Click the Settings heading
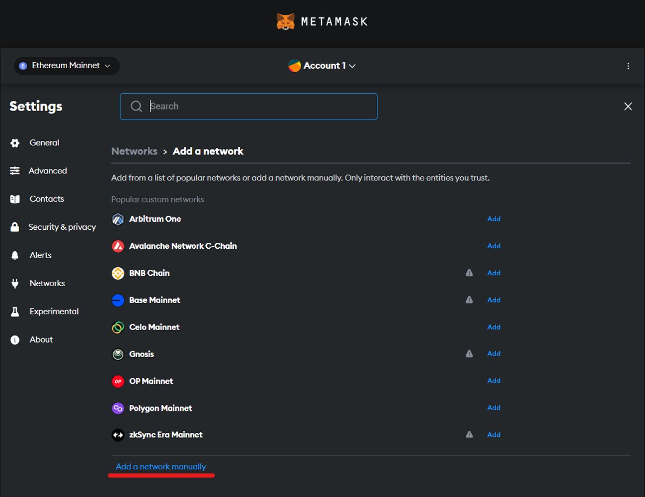645x497 pixels. tap(36, 107)
